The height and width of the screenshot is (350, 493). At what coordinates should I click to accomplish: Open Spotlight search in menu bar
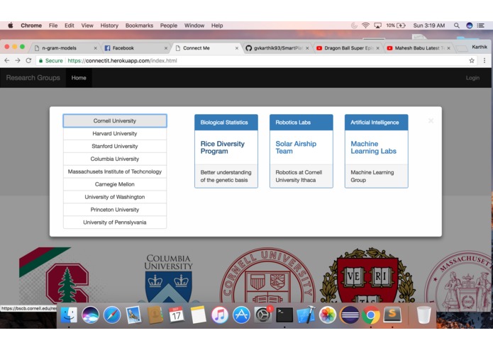[457, 26]
